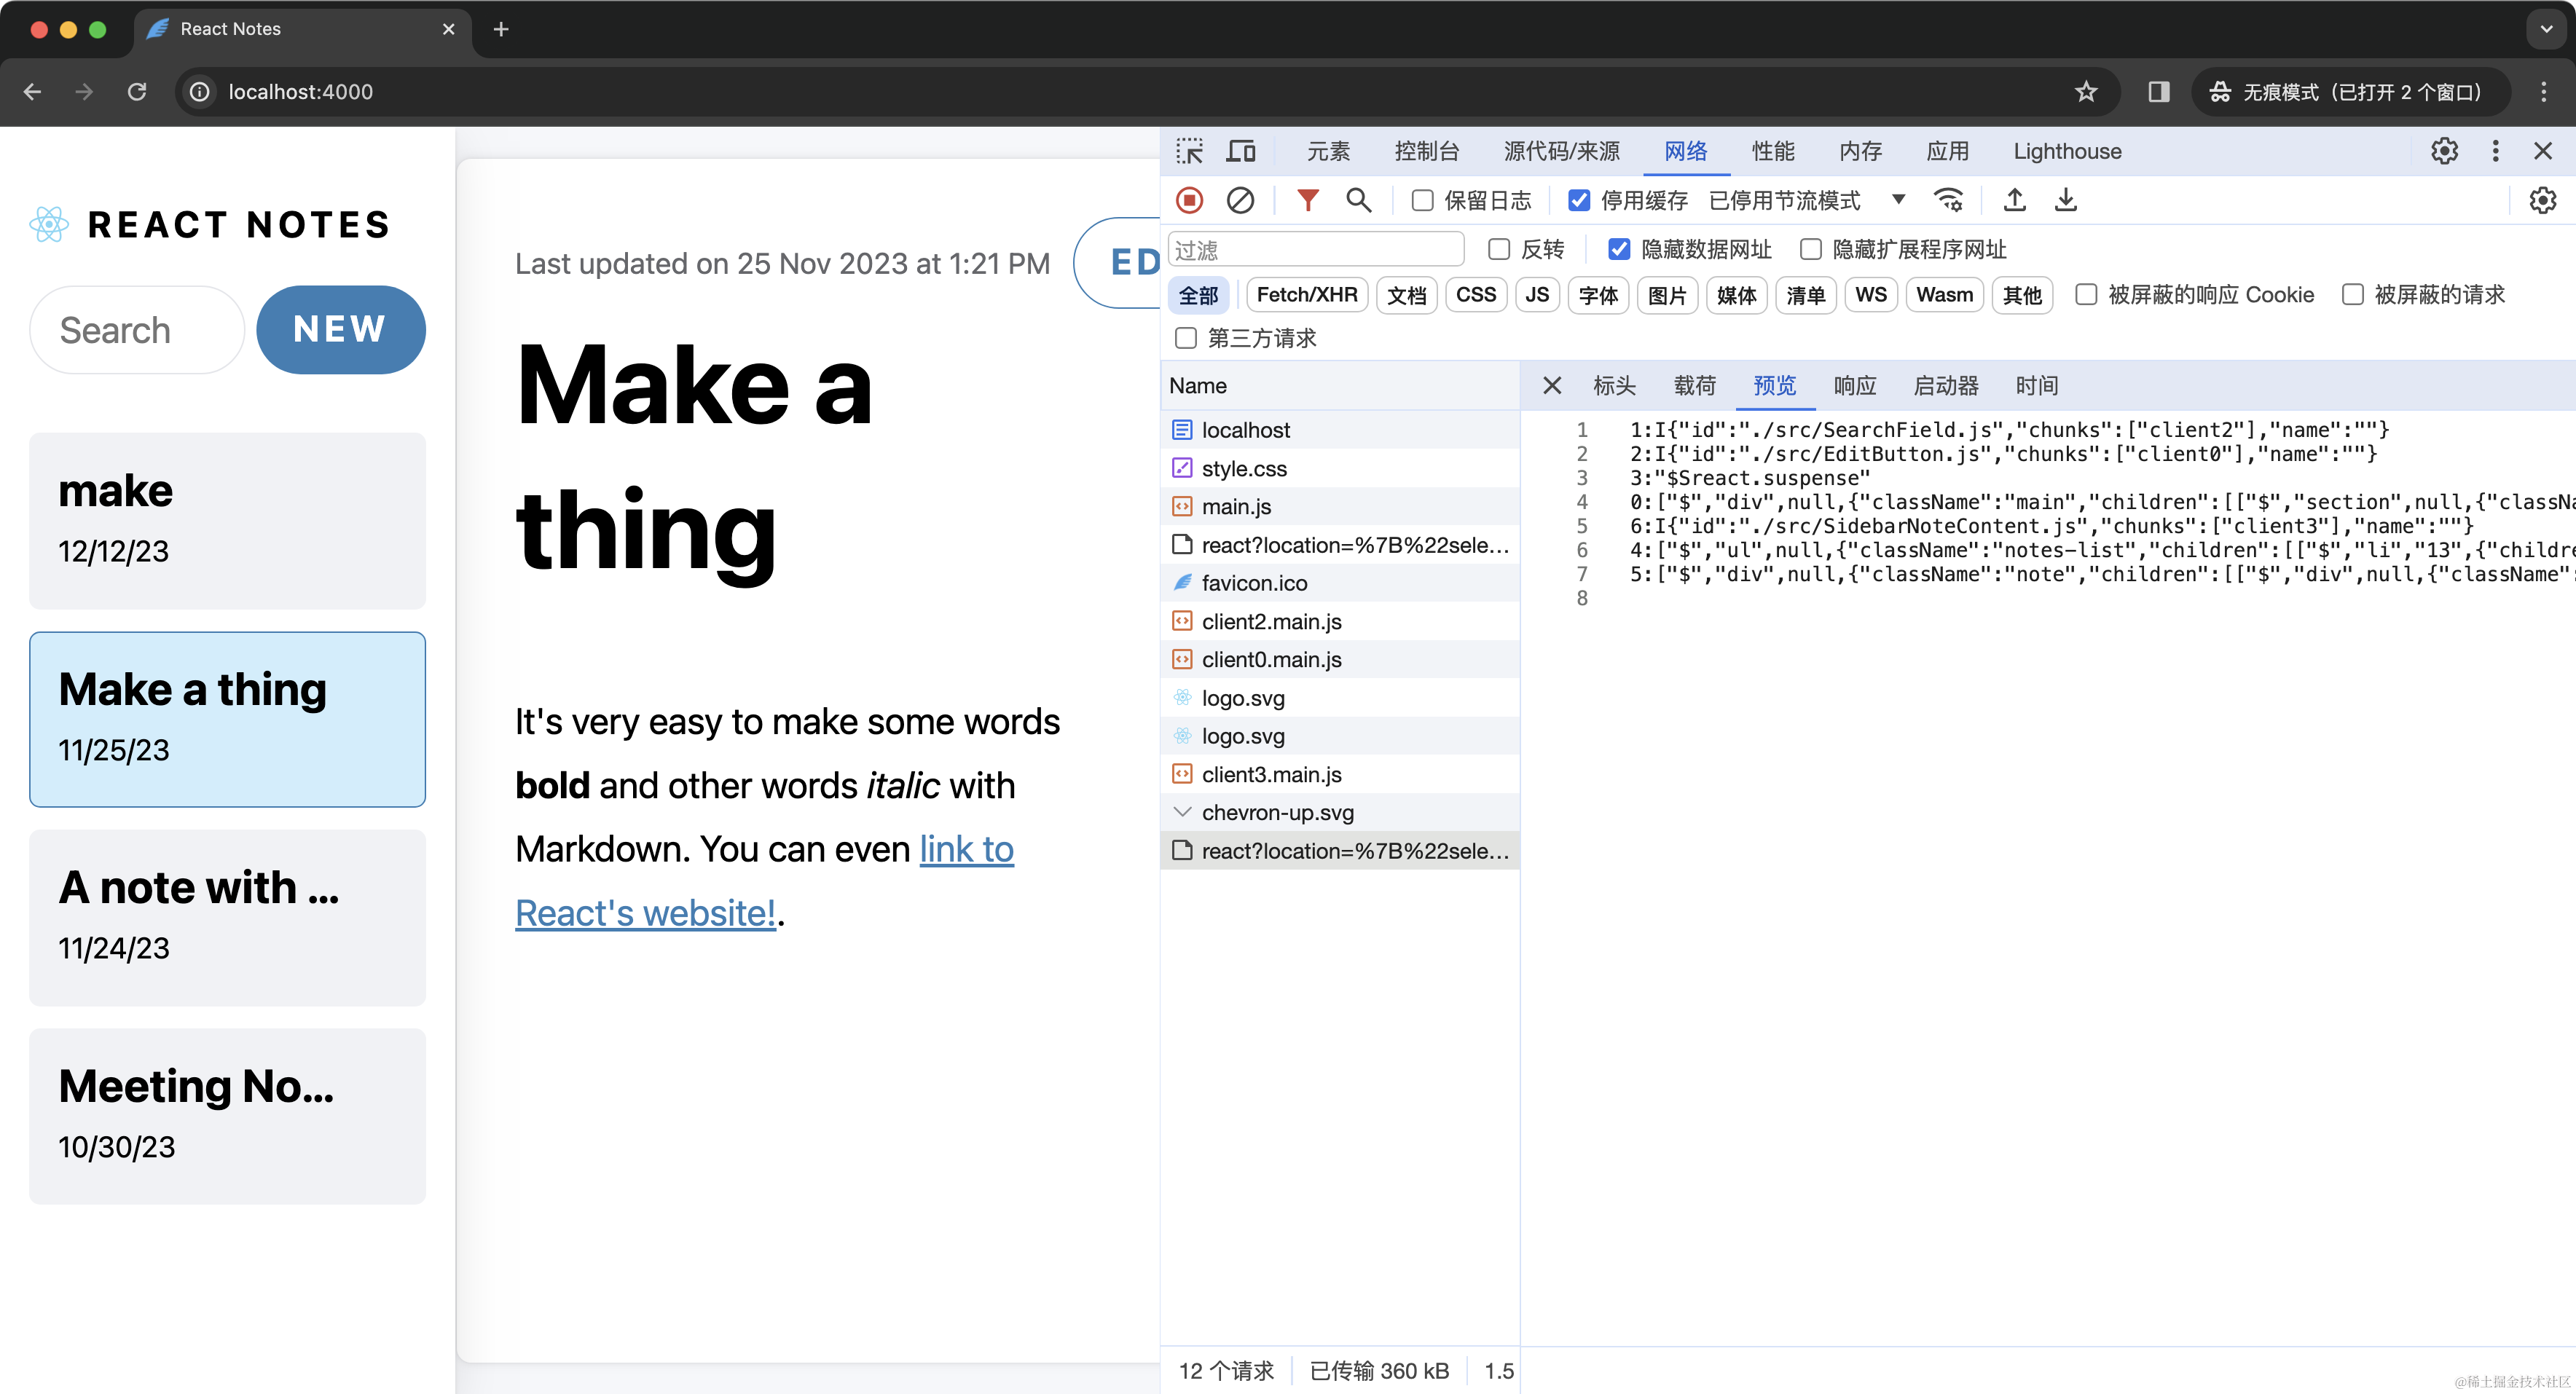
Task: Enable the 保留日志 checkbox
Action: click(x=1422, y=200)
